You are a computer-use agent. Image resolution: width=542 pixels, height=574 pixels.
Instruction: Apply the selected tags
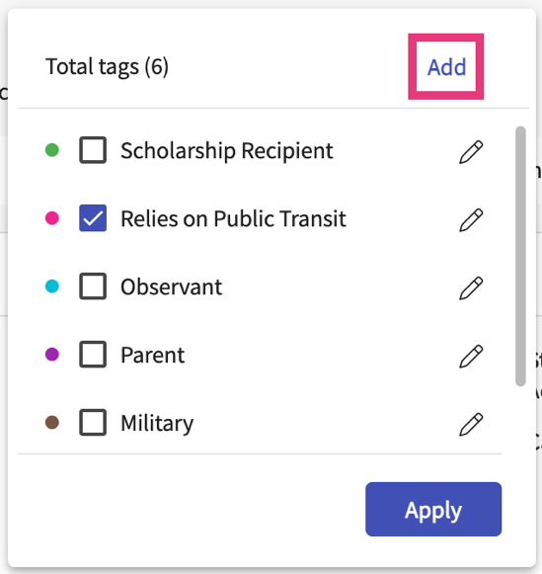coord(433,509)
